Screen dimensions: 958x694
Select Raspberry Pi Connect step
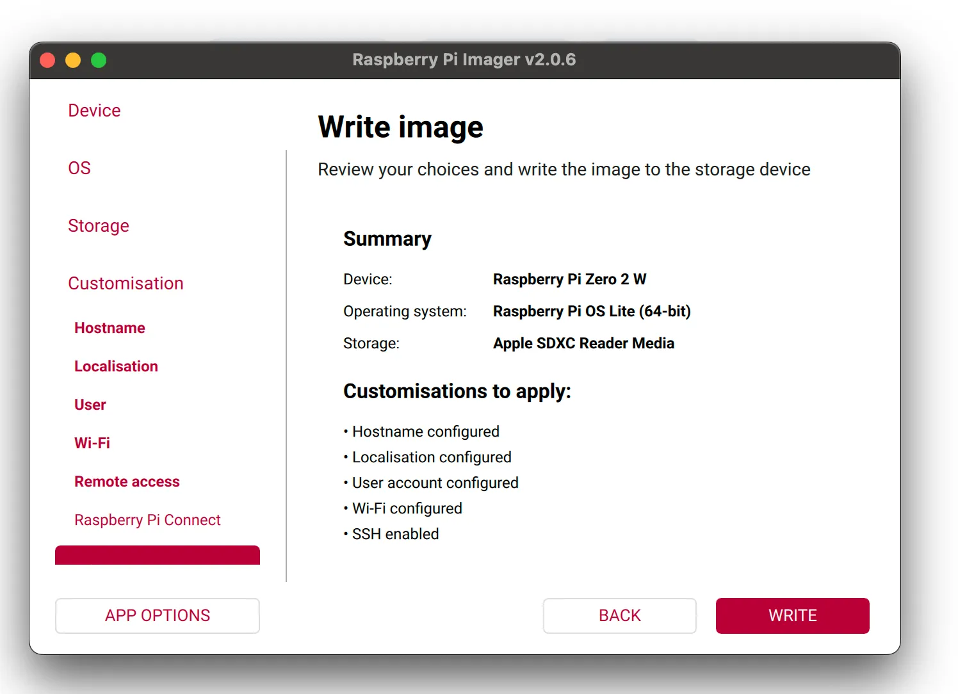click(147, 520)
